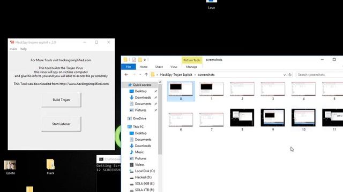
Task: Close the HackSpy Trojan Exploit window
Action: (109, 42)
